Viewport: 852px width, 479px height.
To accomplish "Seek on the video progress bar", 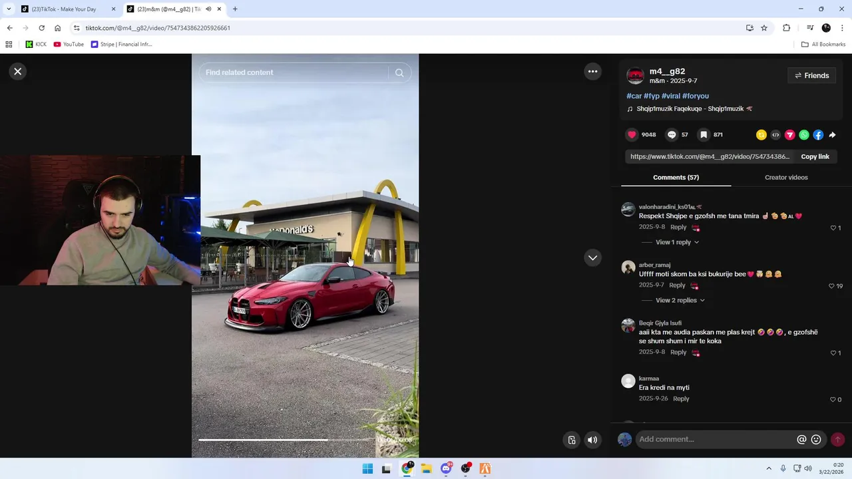I will (x=285, y=440).
